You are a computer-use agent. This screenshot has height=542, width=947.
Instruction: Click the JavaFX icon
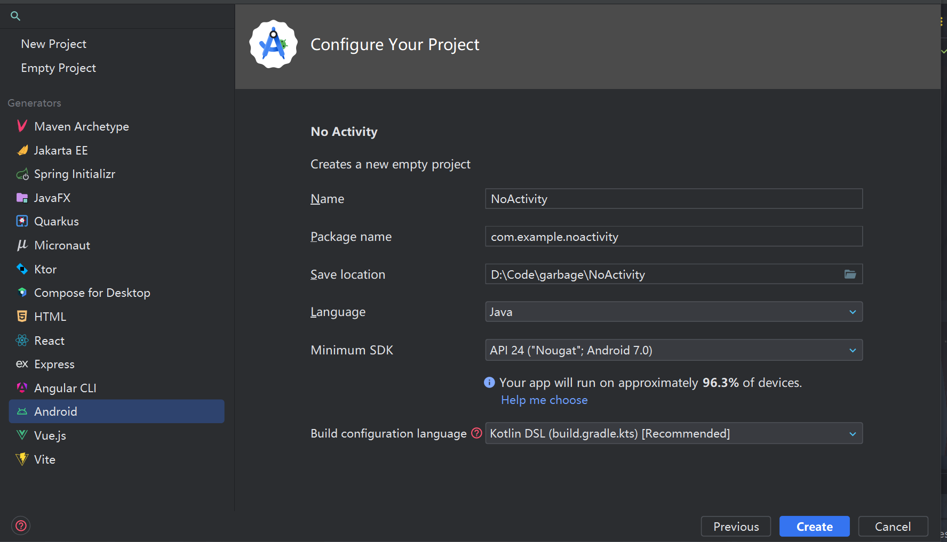(x=22, y=198)
